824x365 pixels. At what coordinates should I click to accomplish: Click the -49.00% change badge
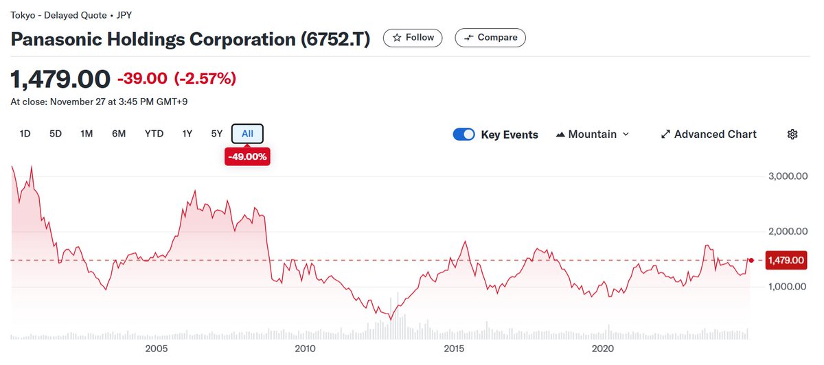tap(247, 157)
